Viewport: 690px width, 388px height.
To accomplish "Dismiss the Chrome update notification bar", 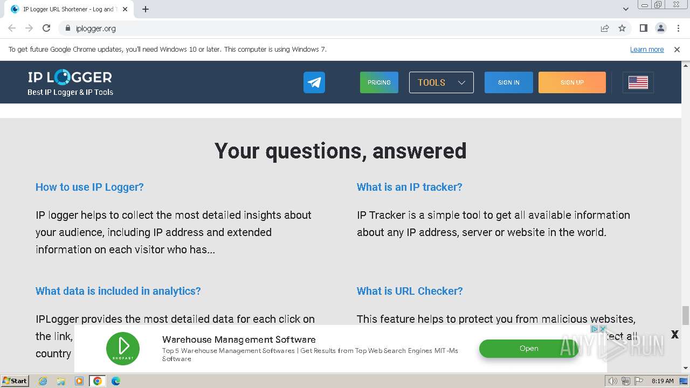I will coord(677,49).
